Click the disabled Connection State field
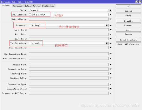 pos(69,89)
